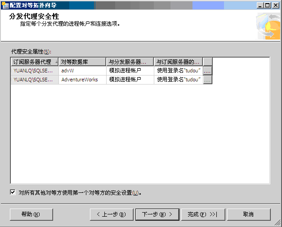Click the 帮助(H) help button
The height and width of the screenshot is (227, 282).
point(31,214)
